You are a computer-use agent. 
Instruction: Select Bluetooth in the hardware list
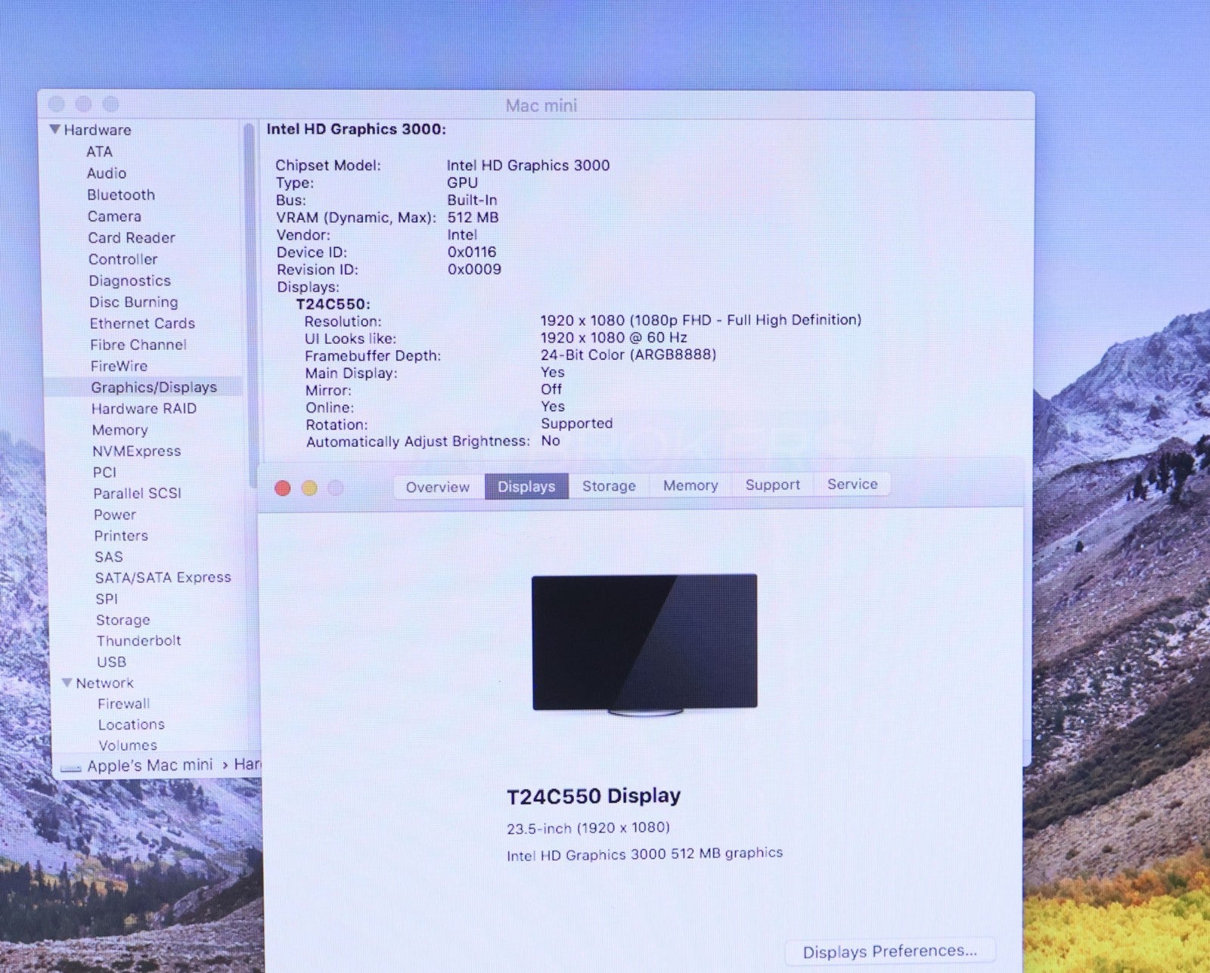click(x=121, y=194)
